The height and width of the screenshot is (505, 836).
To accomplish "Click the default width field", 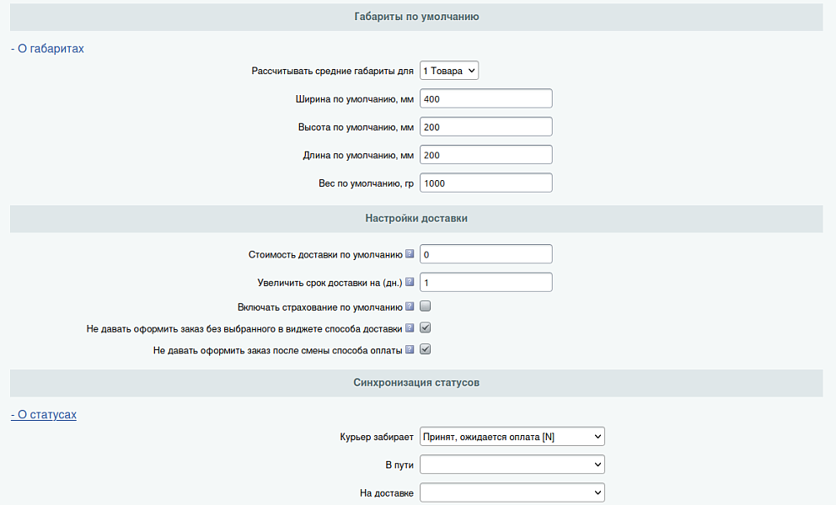I will click(485, 99).
